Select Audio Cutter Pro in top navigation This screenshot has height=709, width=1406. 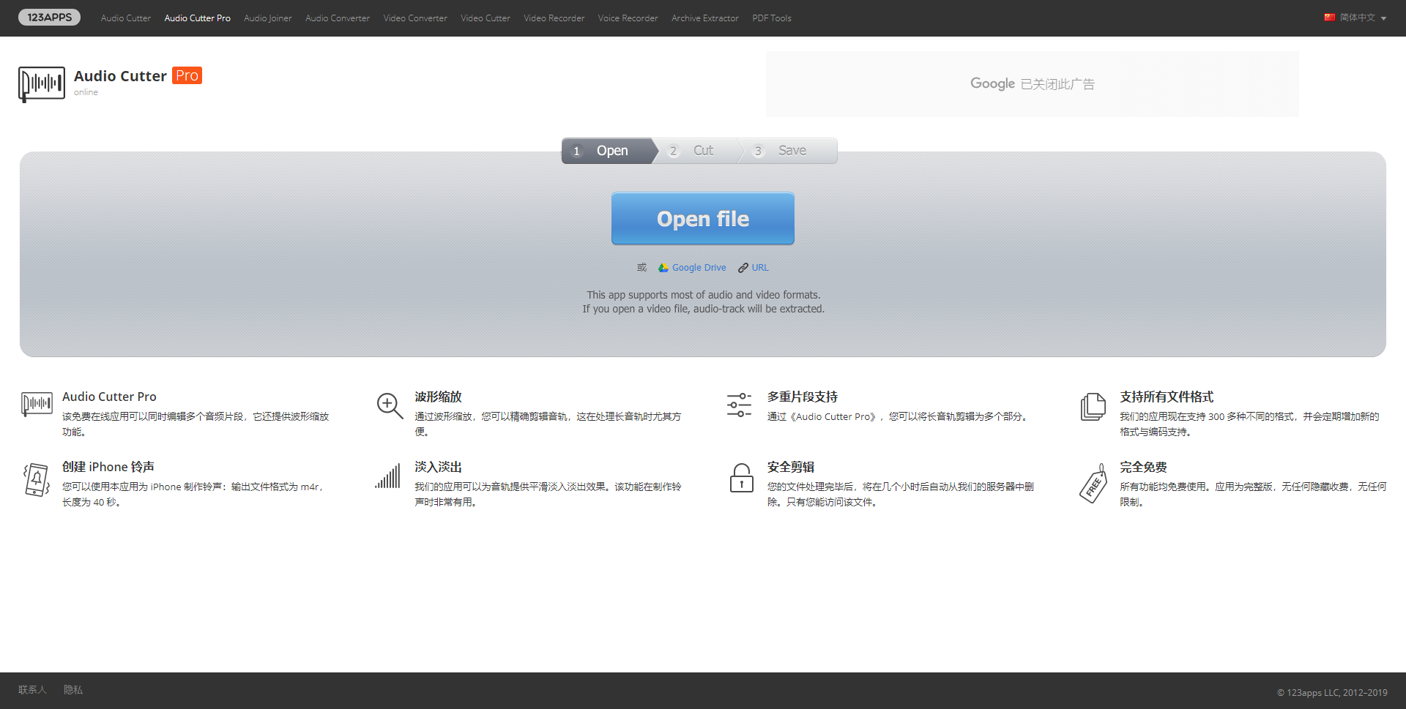pyautogui.click(x=198, y=18)
